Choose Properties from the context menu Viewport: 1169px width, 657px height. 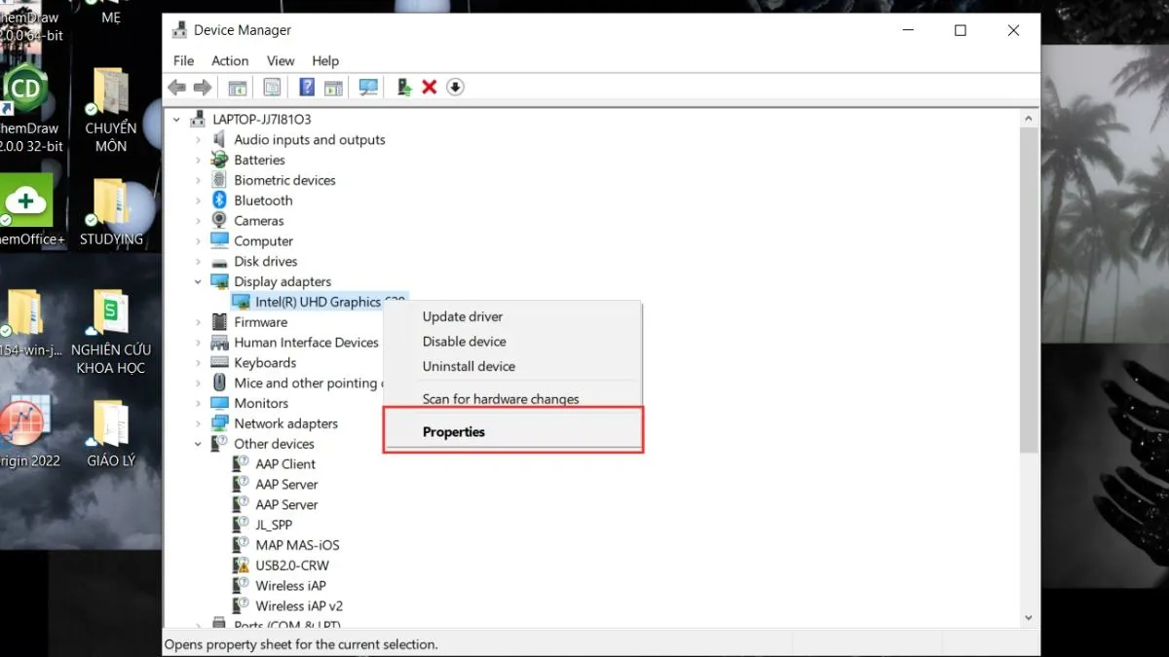click(x=454, y=432)
